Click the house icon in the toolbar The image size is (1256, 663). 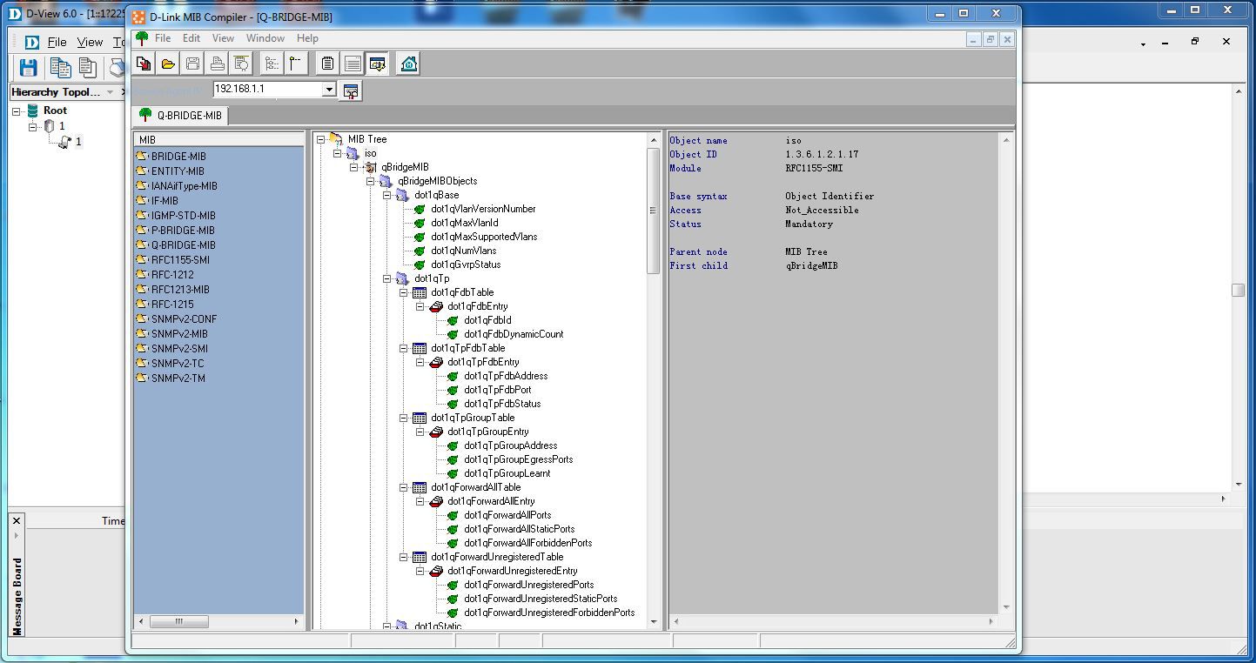point(408,64)
